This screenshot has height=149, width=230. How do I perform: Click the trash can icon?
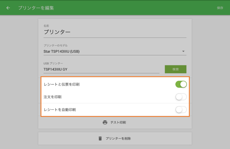point(100,138)
